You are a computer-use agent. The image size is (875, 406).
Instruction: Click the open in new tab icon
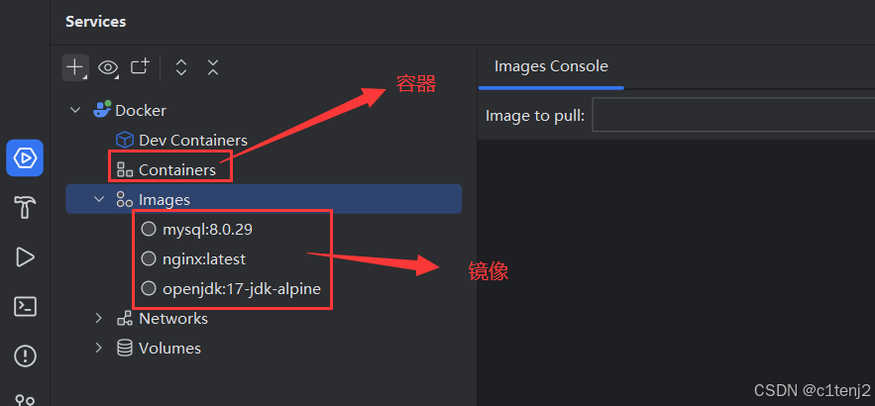pyautogui.click(x=140, y=67)
